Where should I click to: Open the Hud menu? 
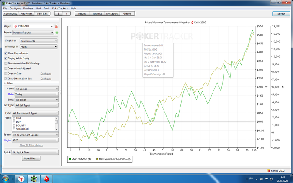click(39, 8)
